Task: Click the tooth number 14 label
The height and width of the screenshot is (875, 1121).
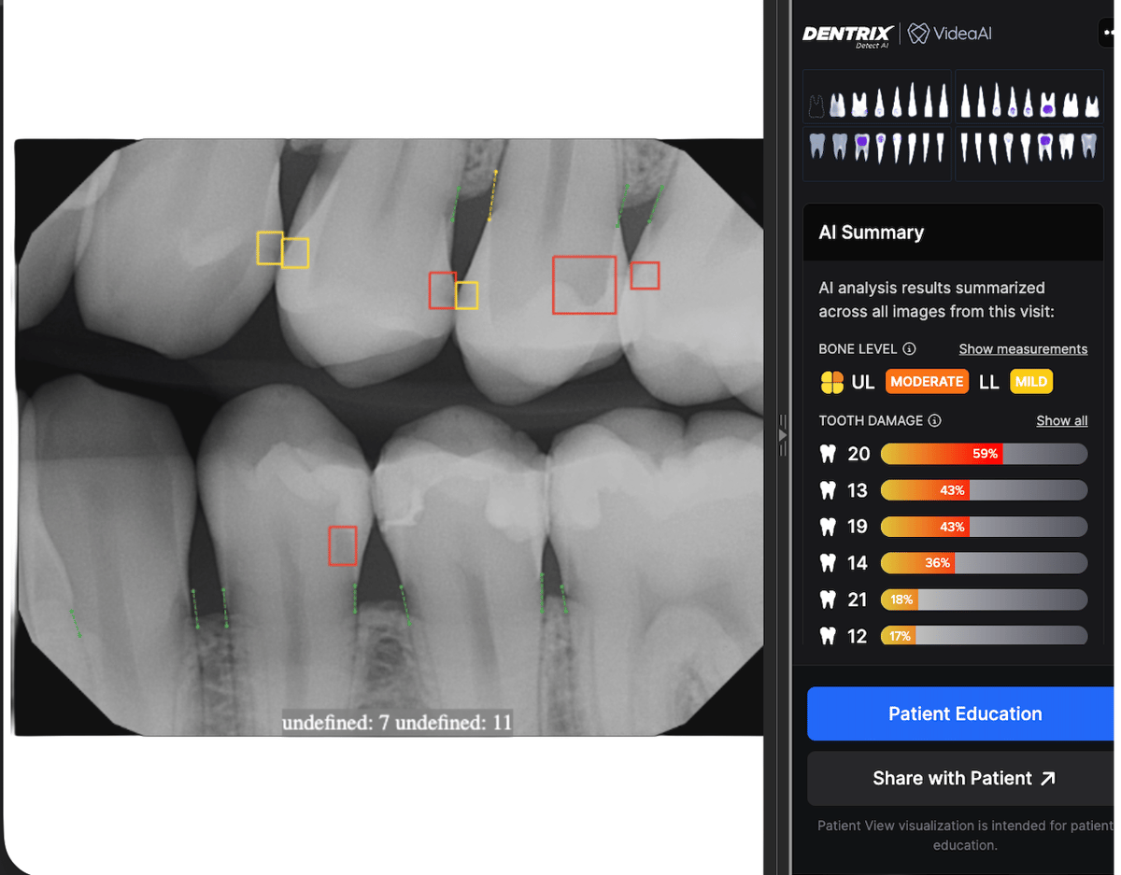Action: pyautogui.click(x=858, y=563)
